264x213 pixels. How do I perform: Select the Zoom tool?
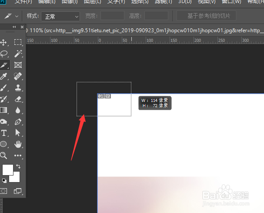(x=3, y=156)
